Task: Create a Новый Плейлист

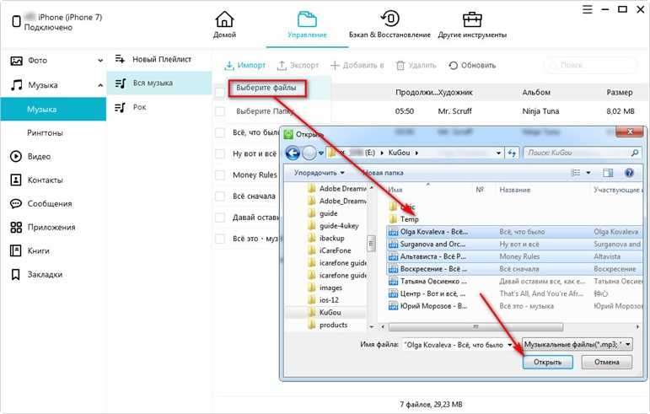Action: click(153, 59)
